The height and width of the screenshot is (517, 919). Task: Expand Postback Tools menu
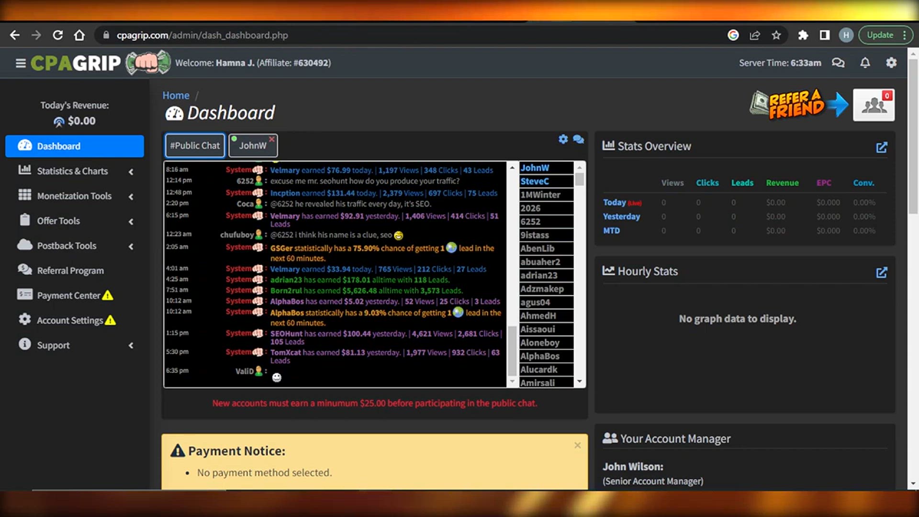coord(75,246)
